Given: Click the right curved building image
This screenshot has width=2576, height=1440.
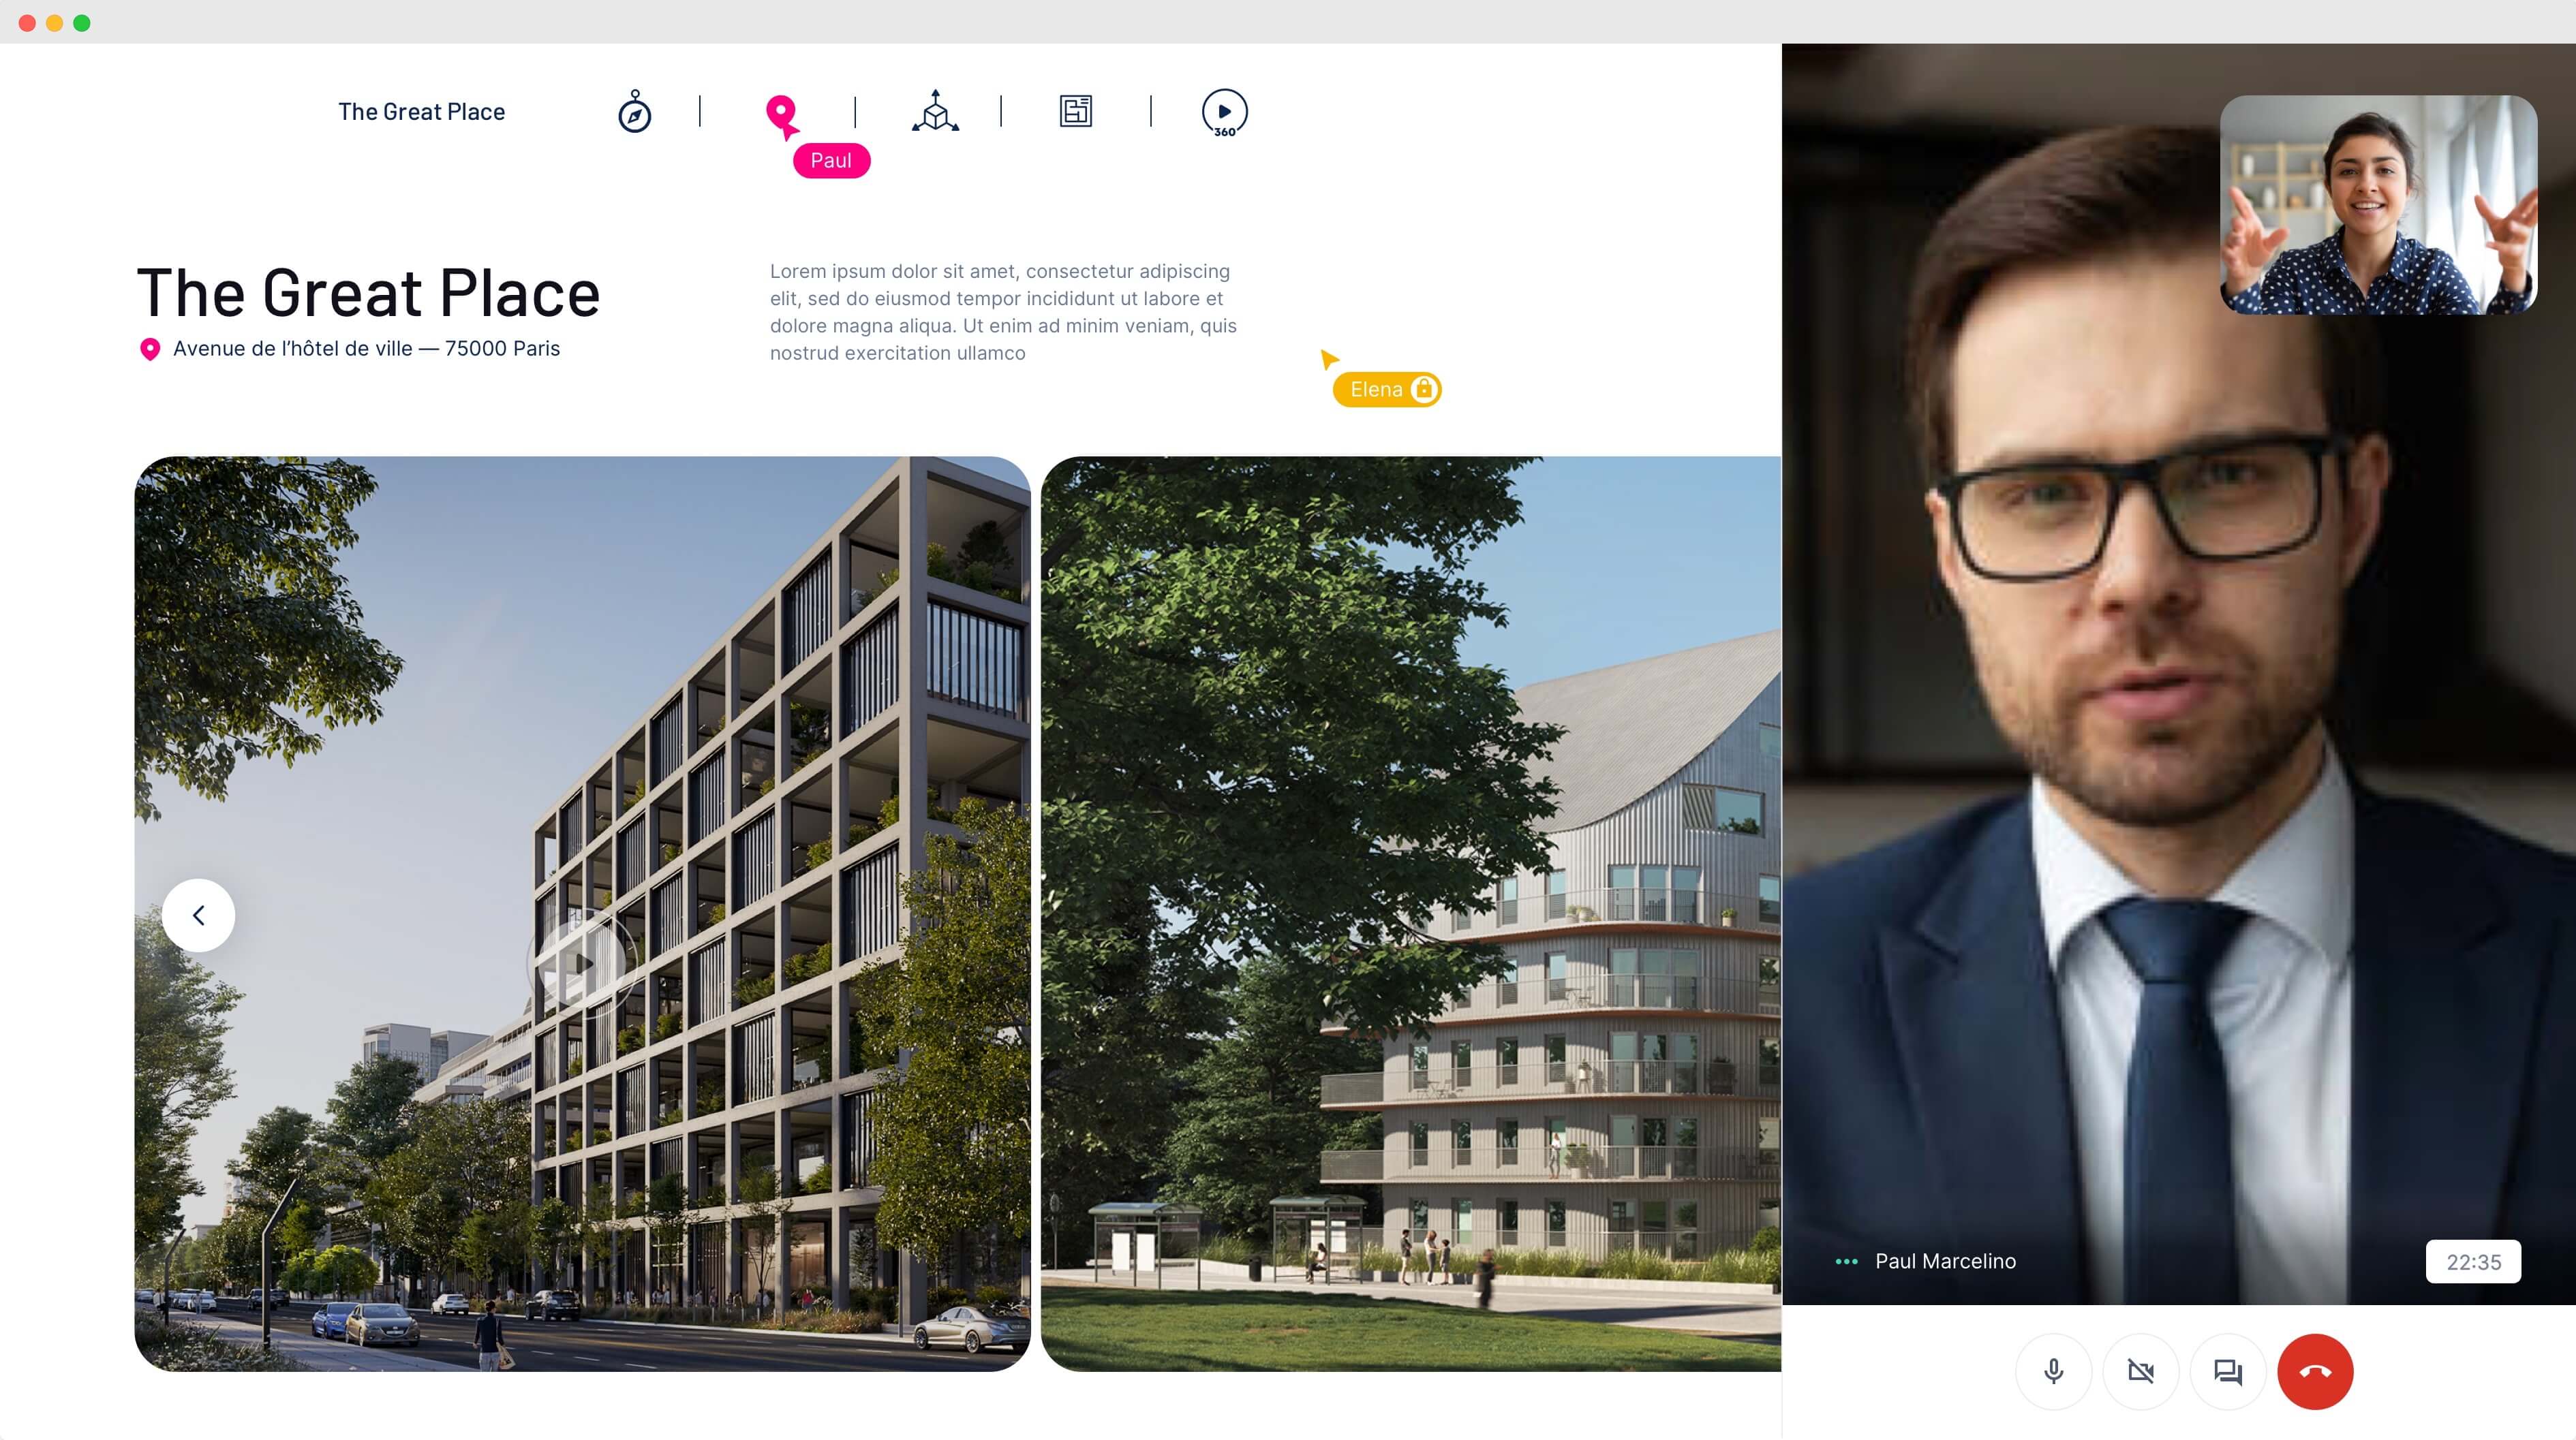Looking at the screenshot, I should tap(1410, 913).
